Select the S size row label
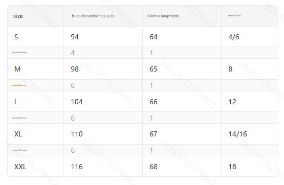 16,37
